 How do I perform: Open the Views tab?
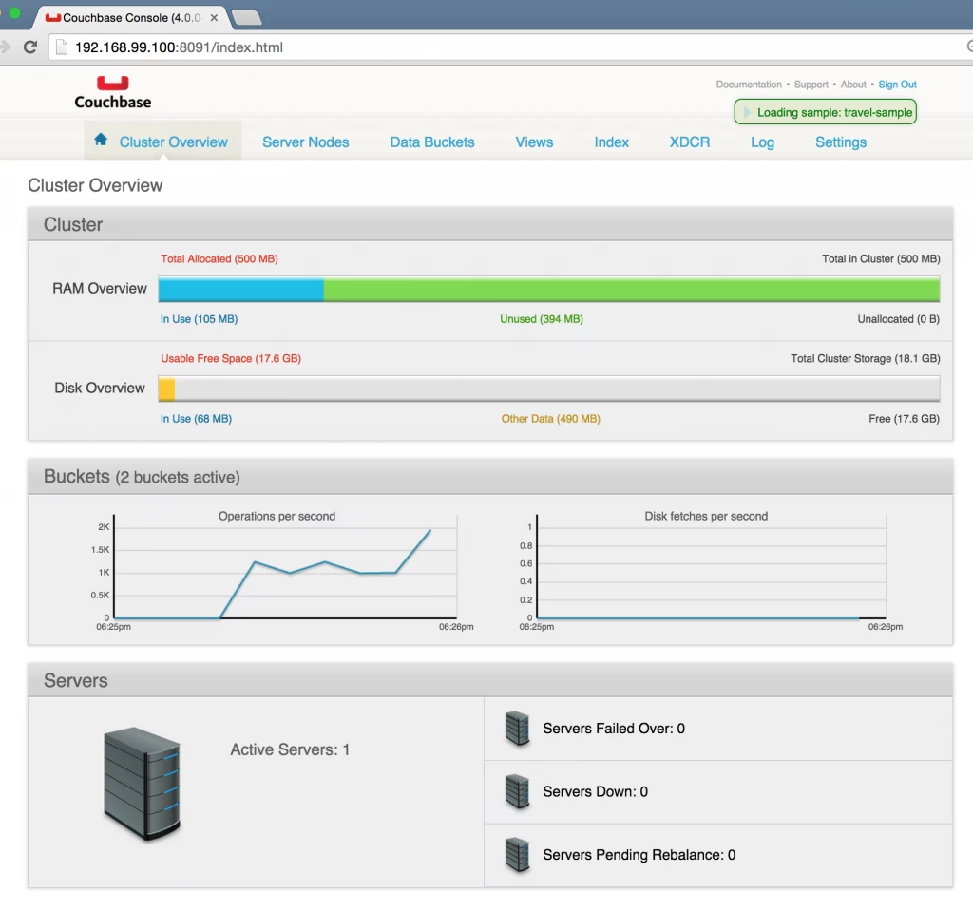tap(534, 142)
